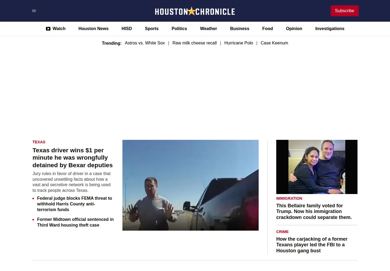This screenshot has width=390, height=271.
Task: Click the CRIME category label
Action: click(282, 232)
